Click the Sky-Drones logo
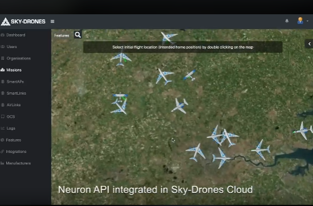313x206 pixels. click(x=23, y=21)
